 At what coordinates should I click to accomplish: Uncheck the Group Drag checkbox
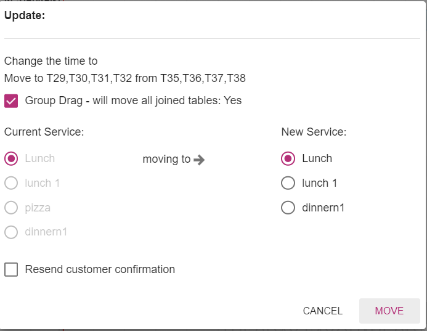click(x=11, y=101)
